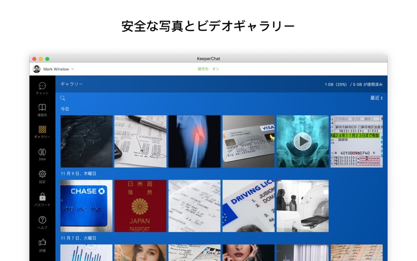Maximize window with the green button

47,59
